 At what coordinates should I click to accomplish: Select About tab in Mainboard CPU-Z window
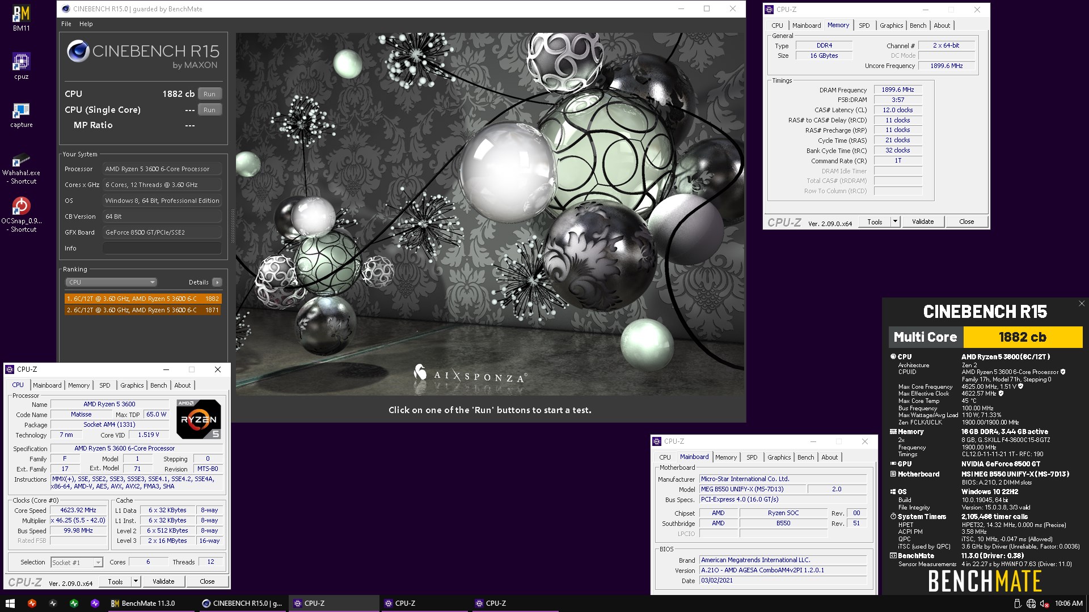tap(829, 457)
